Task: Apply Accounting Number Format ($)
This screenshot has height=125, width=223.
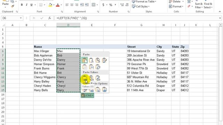Action: pos(103,5)
